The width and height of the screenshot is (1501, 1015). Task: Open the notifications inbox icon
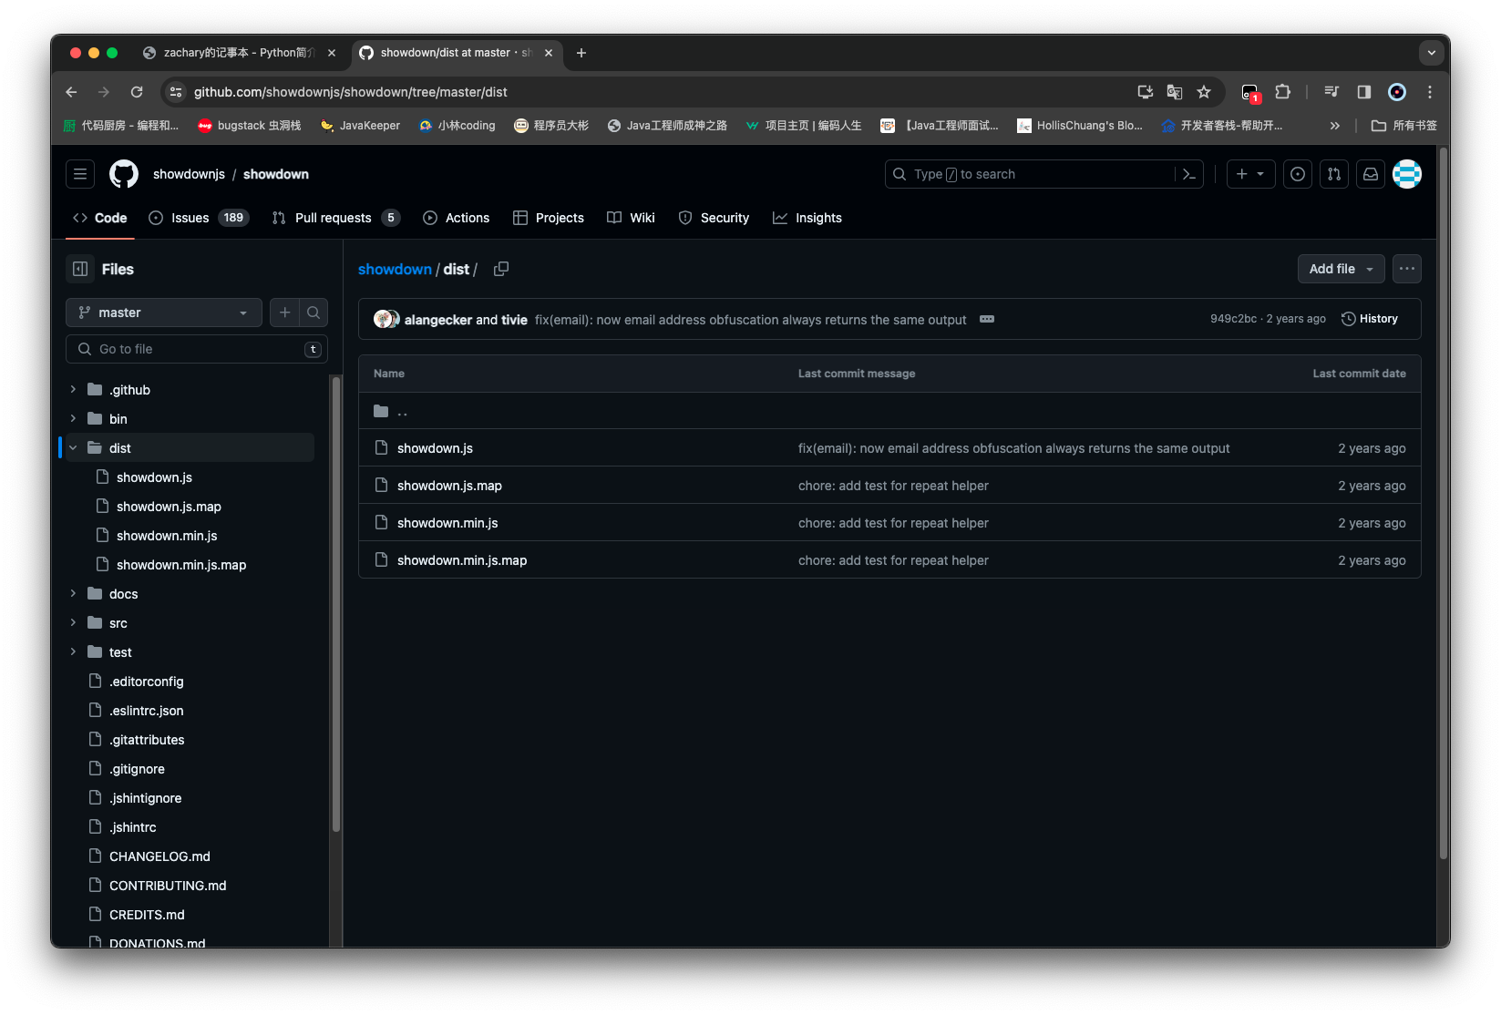pos(1371,174)
